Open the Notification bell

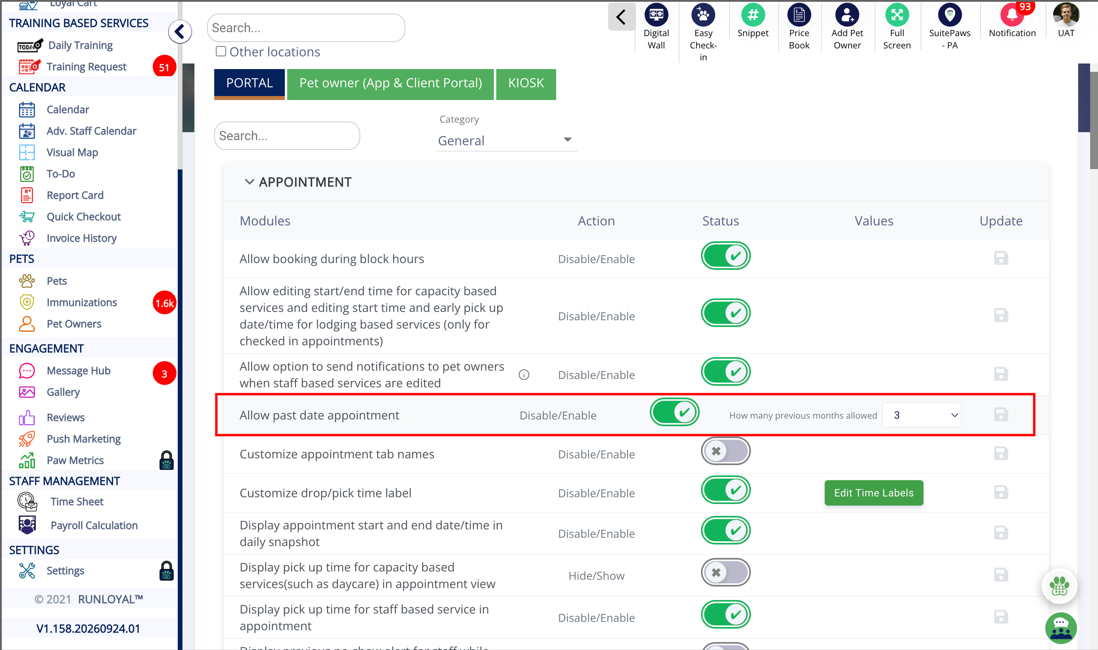click(x=1012, y=15)
